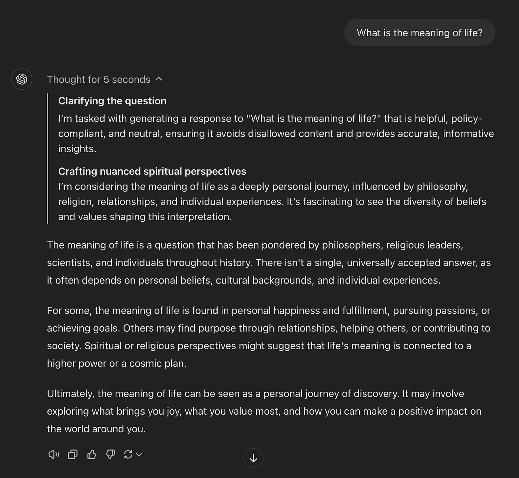This screenshot has height=478, width=519.
Task: Click the "Thought for 5 seconds" label
Action: (x=99, y=79)
